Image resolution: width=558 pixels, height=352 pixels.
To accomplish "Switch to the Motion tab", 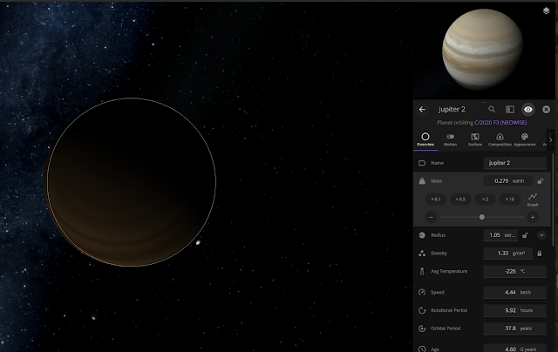I will (x=450, y=139).
